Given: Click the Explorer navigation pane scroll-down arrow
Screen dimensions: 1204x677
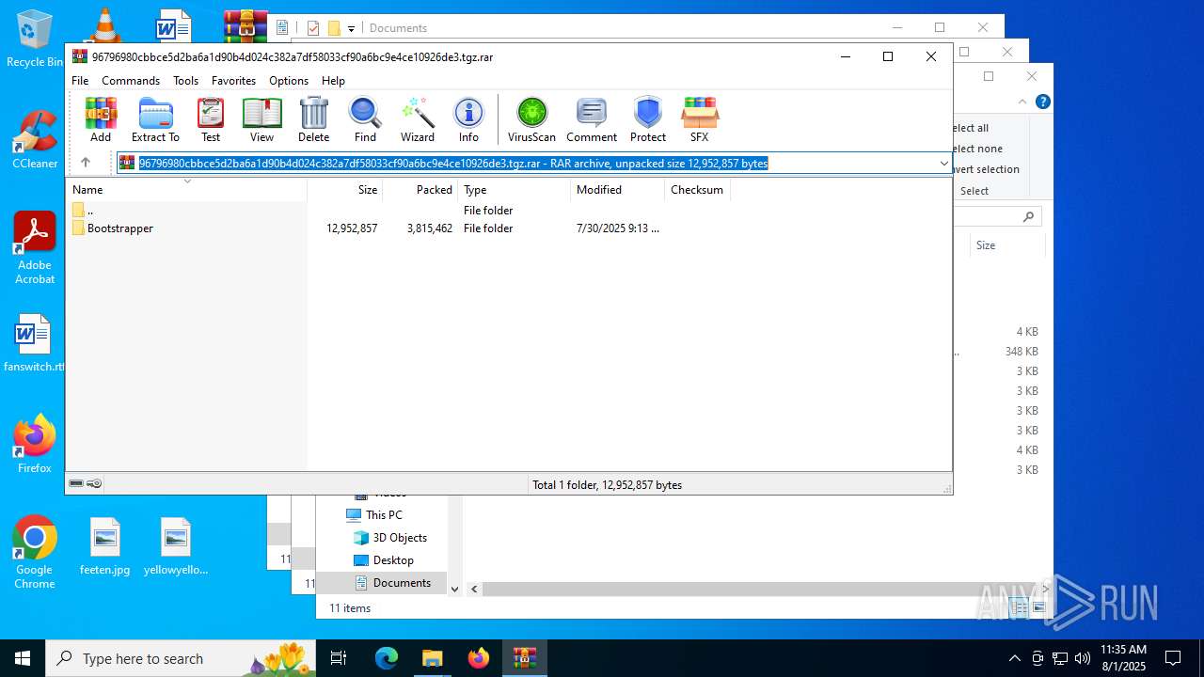Looking at the screenshot, I should (x=455, y=590).
